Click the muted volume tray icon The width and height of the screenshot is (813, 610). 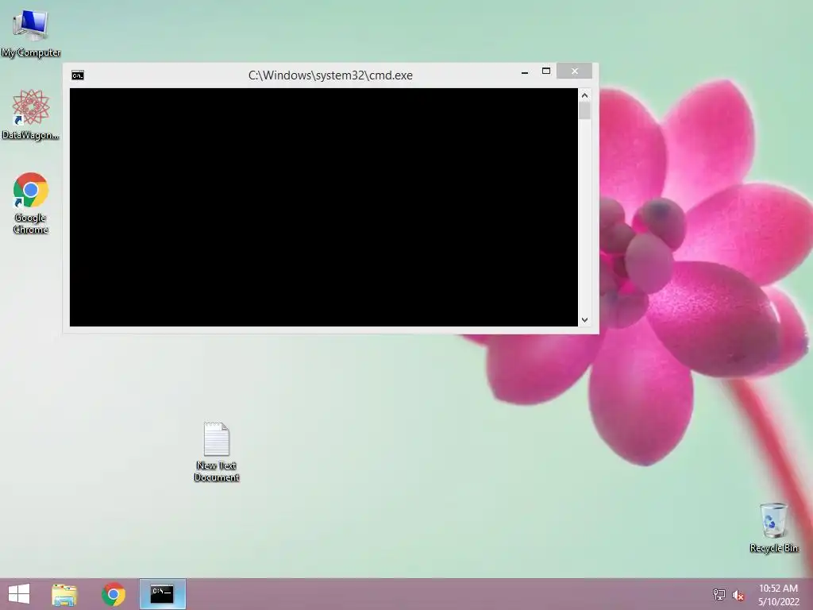pos(738,595)
